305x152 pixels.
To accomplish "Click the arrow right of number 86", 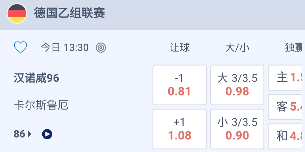I will pos(30,134).
